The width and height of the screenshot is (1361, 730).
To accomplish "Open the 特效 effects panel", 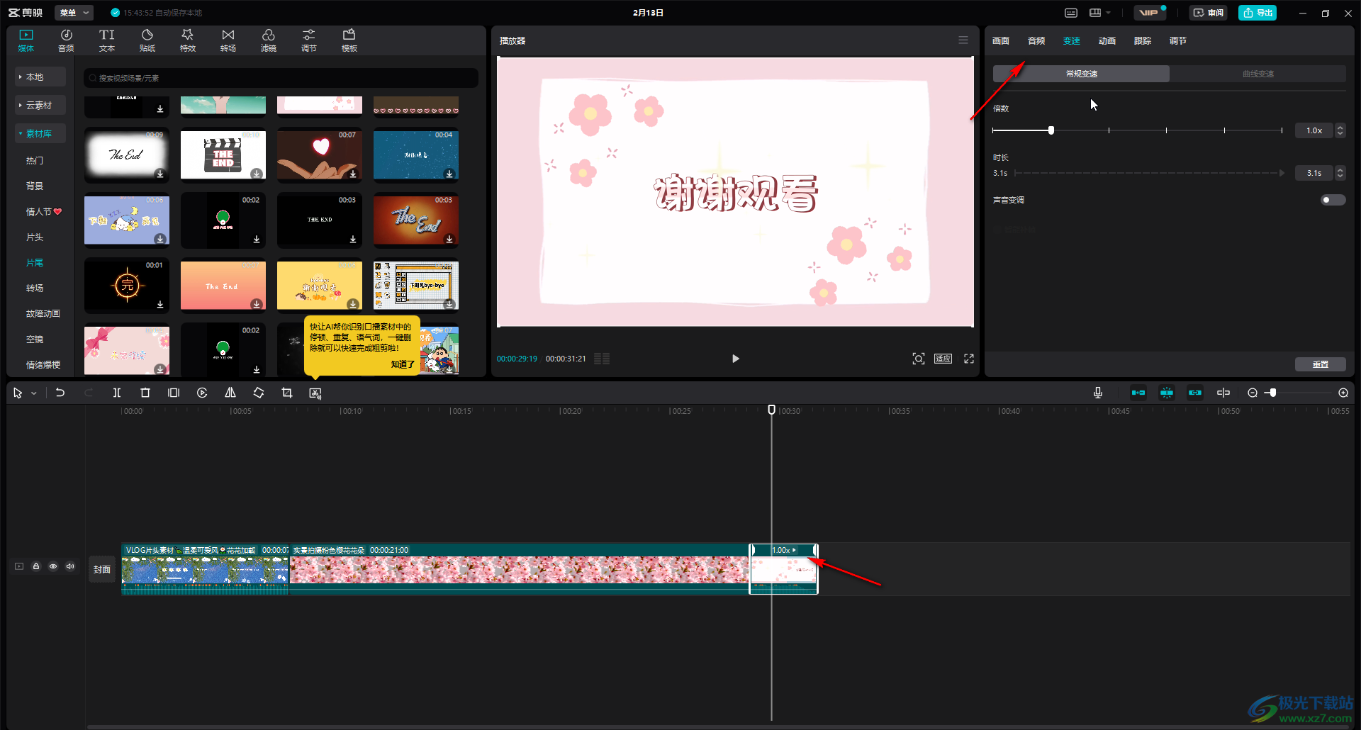I will (x=188, y=40).
